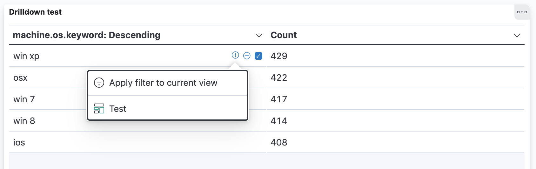Select "Apply filter to current view" option
Viewport: 536px width, 169px height.
163,83
